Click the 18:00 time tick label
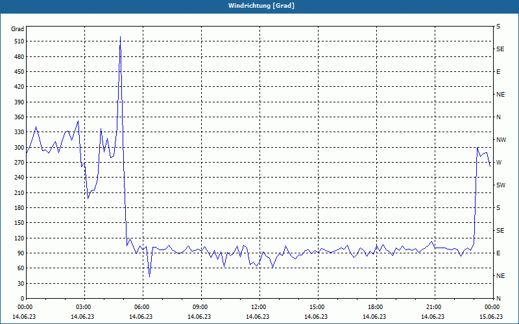The image size is (519, 324). tap(376, 307)
